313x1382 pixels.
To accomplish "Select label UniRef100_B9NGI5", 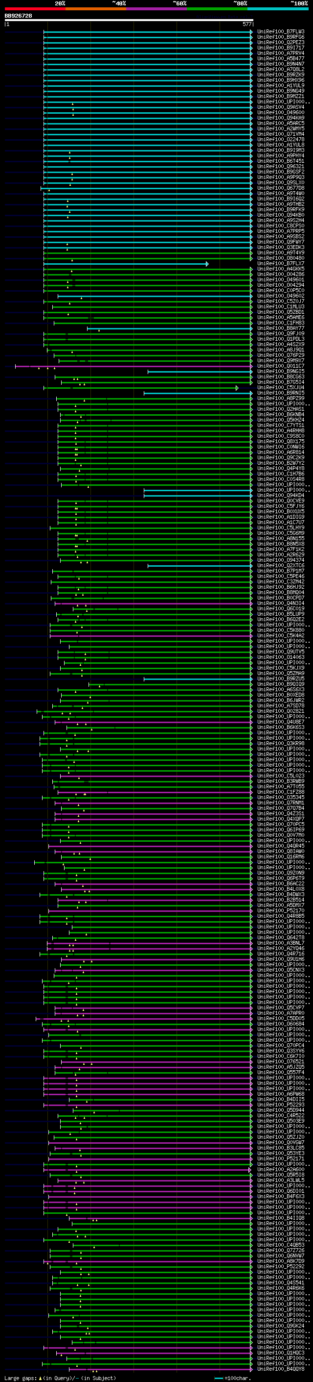I will (x=281, y=371).
